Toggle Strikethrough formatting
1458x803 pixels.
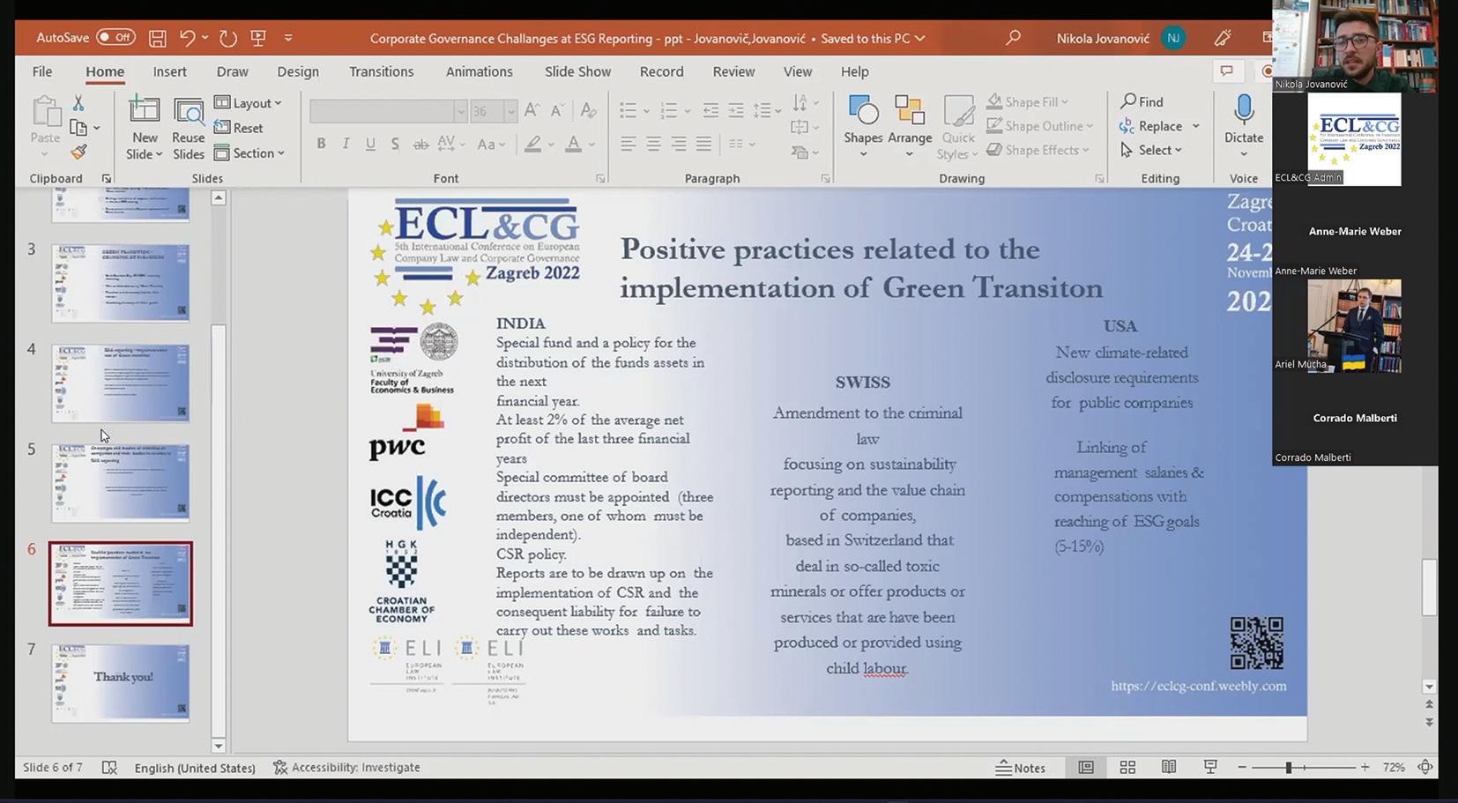coord(420,144)
